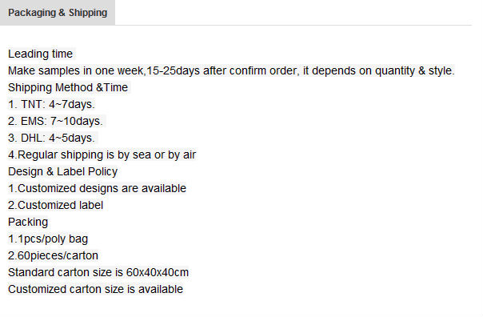Click the horizontal divider line under tab
This screenshot has width=483, height=317.
click(293, 25)
